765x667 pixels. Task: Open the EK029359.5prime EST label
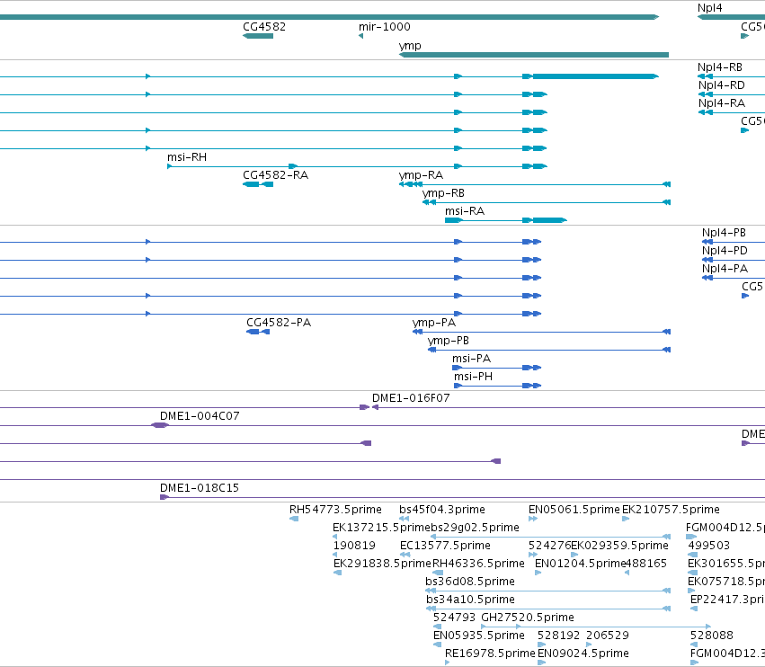tap(619, 546)
